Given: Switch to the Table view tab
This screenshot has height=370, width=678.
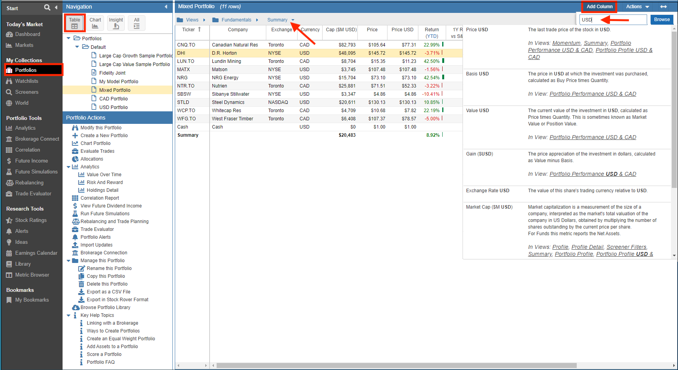Looking at the screenshot, I should click(75, 23).
